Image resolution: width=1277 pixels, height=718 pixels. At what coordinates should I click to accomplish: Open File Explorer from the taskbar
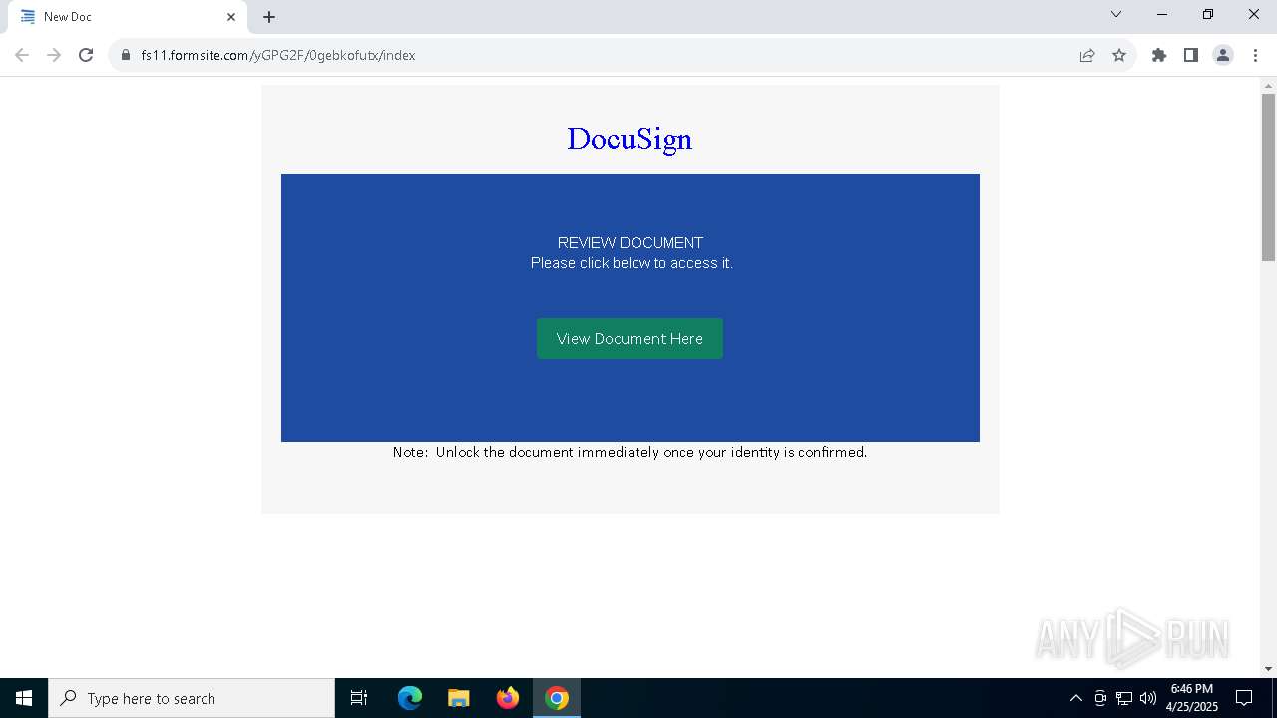point(459,698)
